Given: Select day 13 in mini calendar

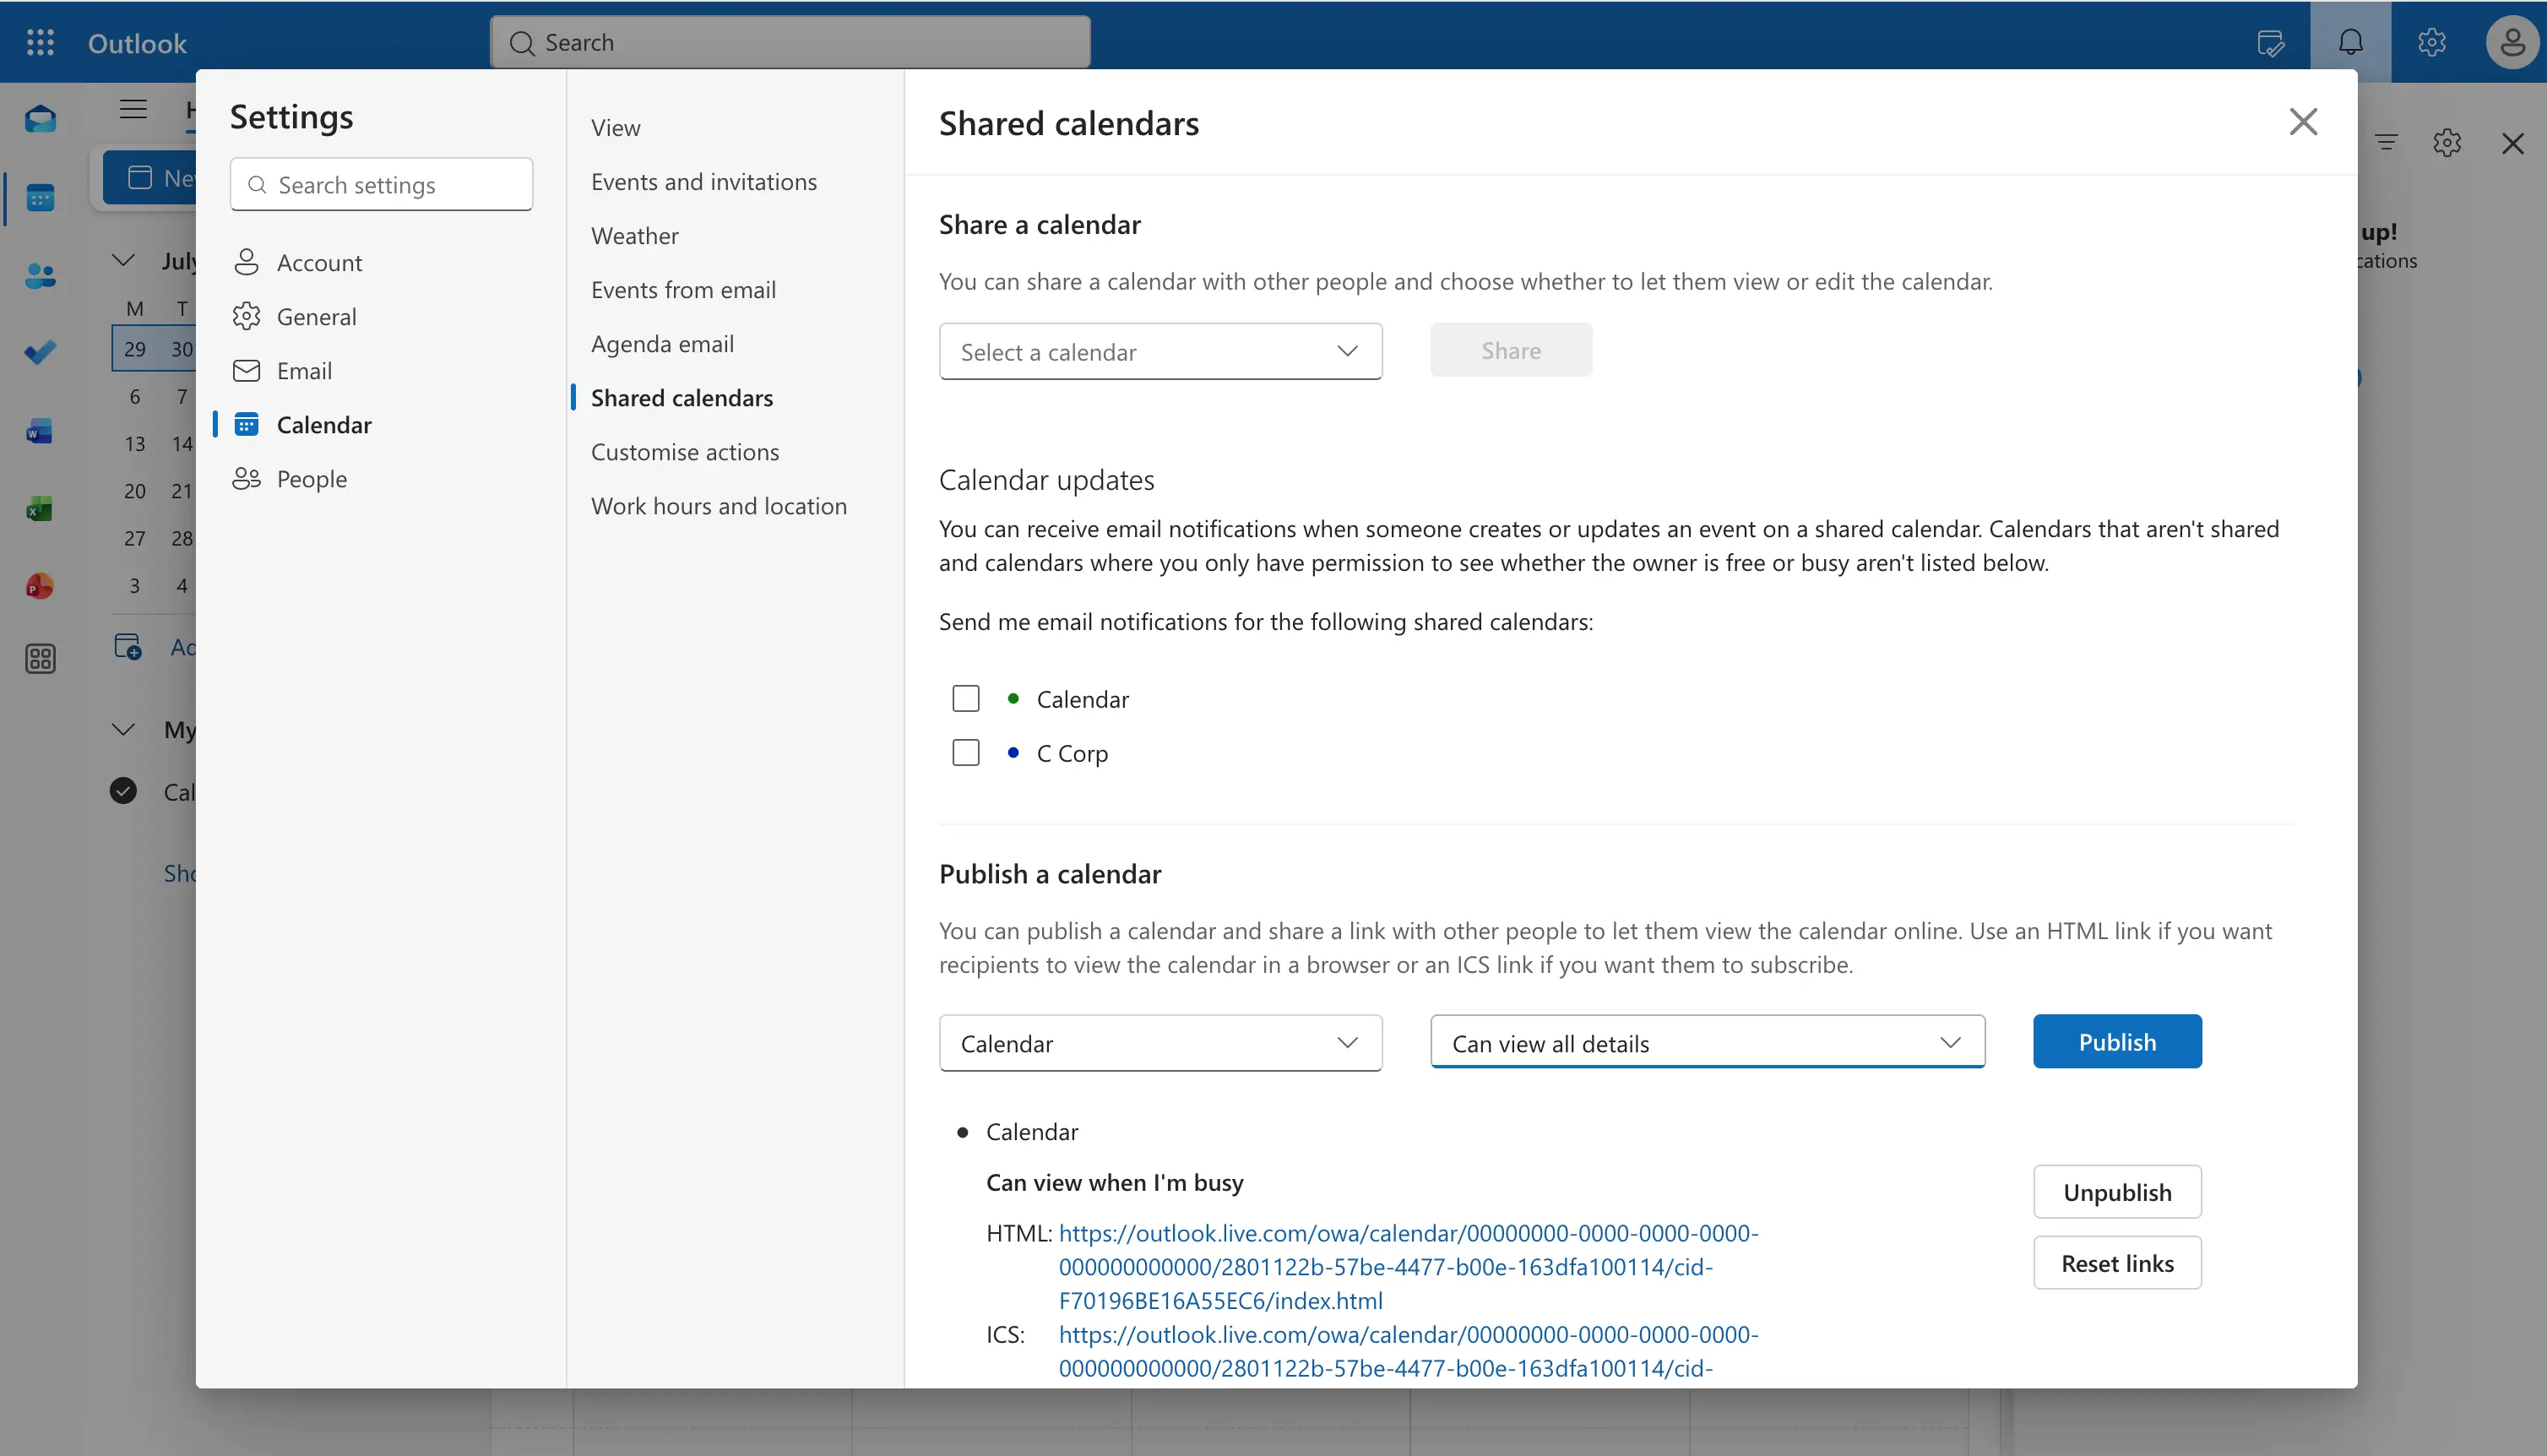Looking at the screenshot, I should pos(135,443).
